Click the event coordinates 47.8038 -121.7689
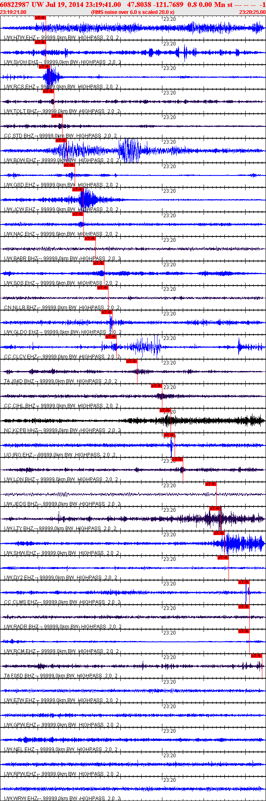This screenshot has height=801, width=266. click(x=155, y=4)
